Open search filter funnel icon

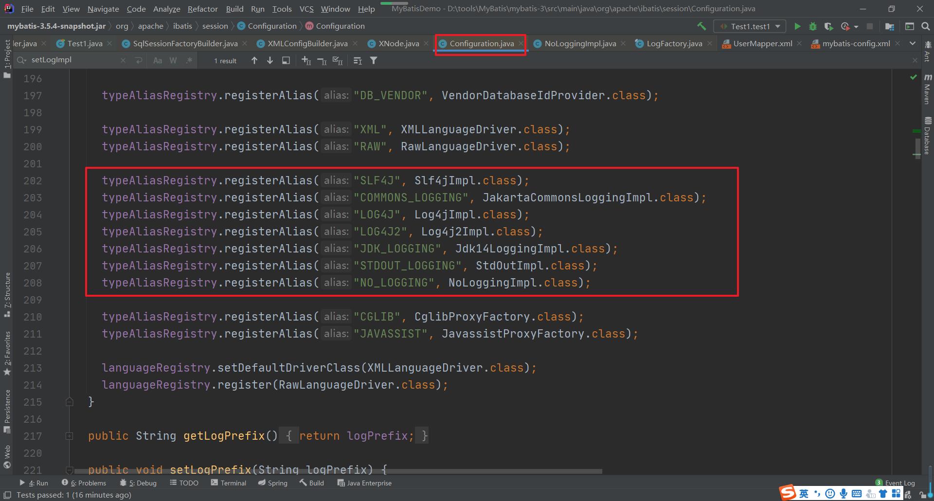[374, 60]
